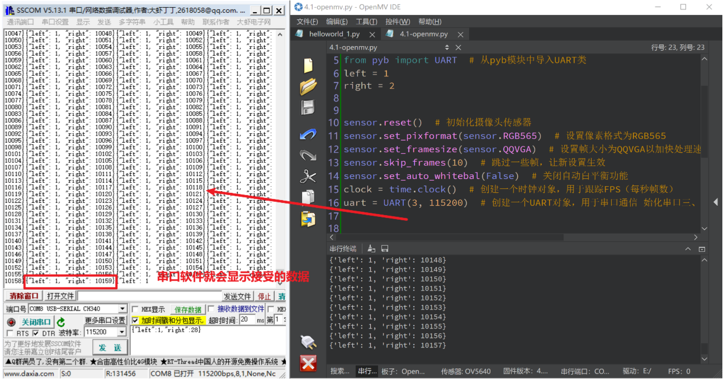Close the 4.1-openmv.py editor tab

pos(461,34)
